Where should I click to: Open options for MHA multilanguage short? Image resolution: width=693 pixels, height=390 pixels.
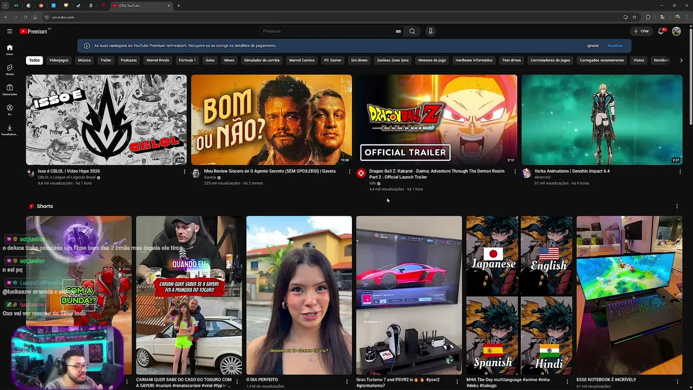point(567,382)
